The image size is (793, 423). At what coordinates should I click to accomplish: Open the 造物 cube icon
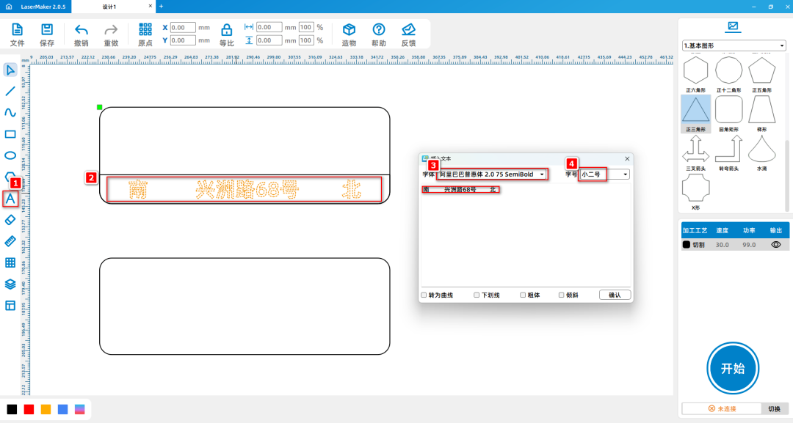[x=349, y=34]
